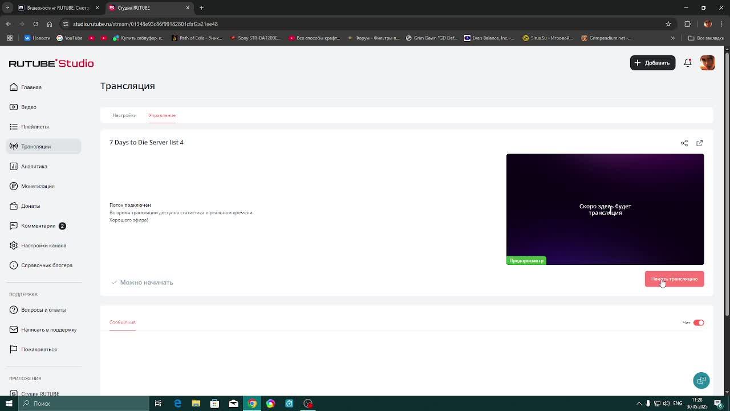The height and width of the screenshot is (411, 730).
Task: Click Начать трансляцию button
Action: [674, 279]
